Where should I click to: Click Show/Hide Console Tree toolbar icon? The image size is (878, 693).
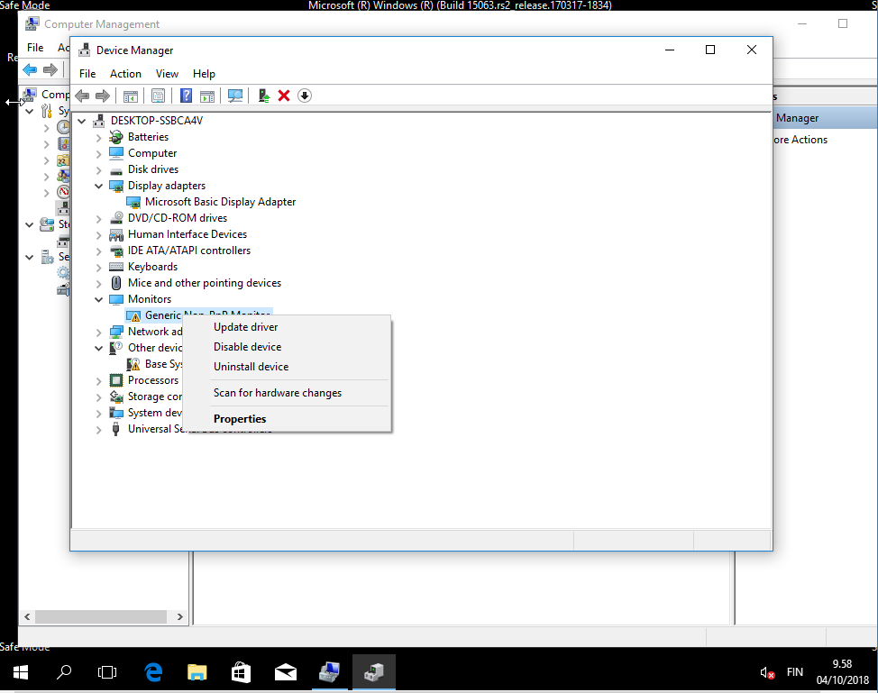pos(131,96)
